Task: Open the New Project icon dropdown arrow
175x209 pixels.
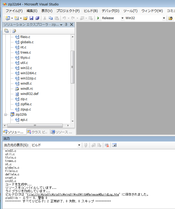Action: pyautogui.click(x=12, y=18)
